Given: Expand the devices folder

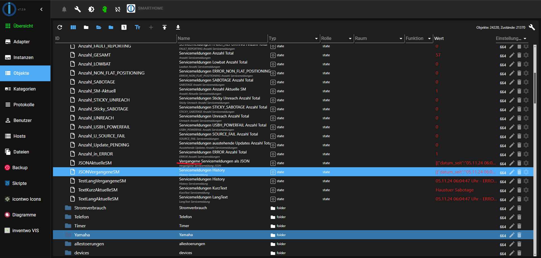Looking at the screenshot, I should pos(68,253).
